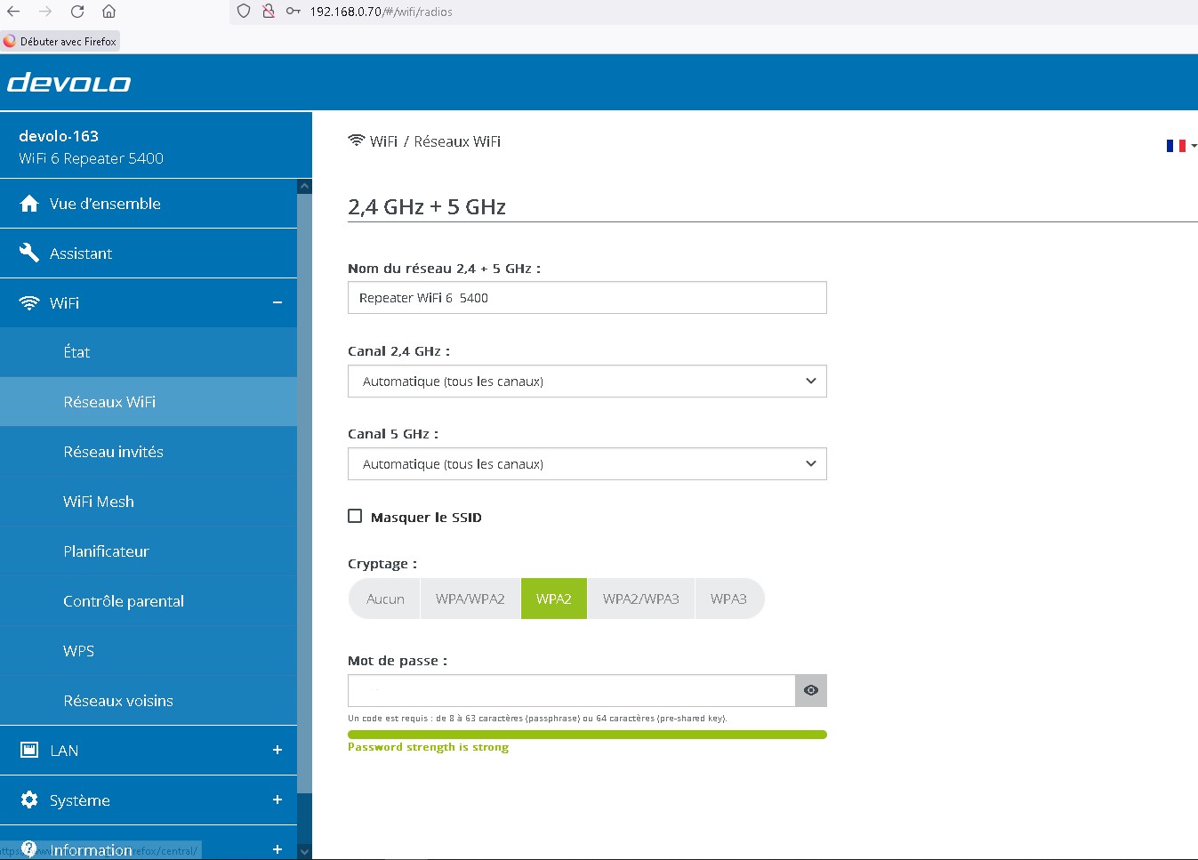Viewport: 1198px width, 860px height.
Task: Open Réseaux voisins submenu item
Action: (x=149, y=701)
